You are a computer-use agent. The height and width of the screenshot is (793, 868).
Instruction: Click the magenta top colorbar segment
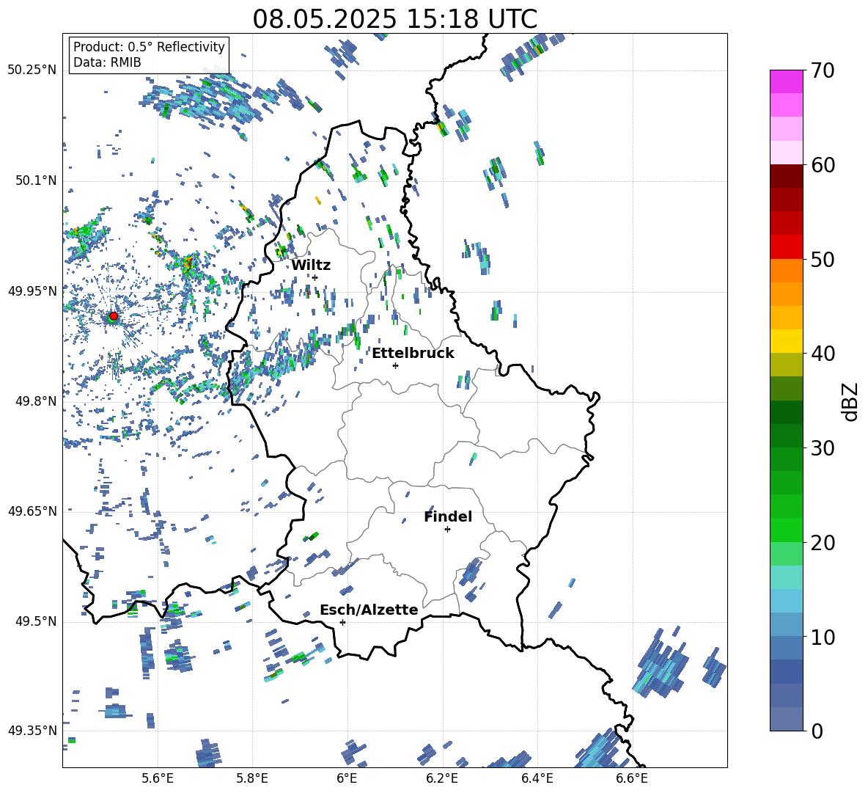point(786,82)
